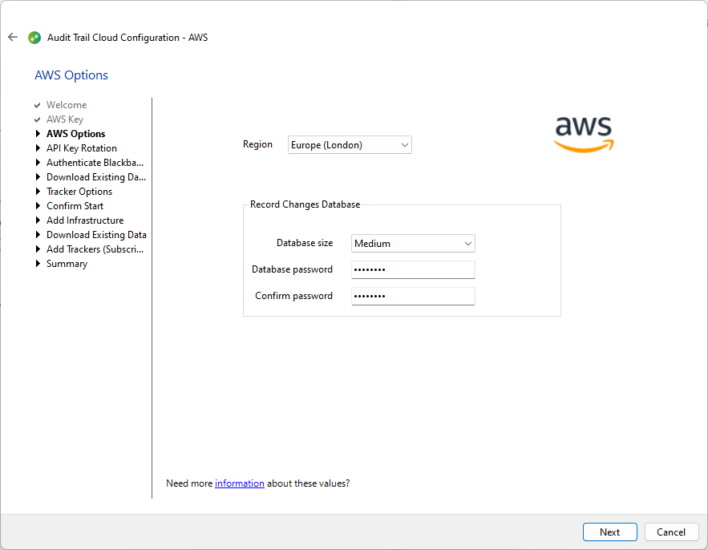The width and height of the screenshot is (708, 550).
Task: Click the Region label
Action: tap(258, 144)
